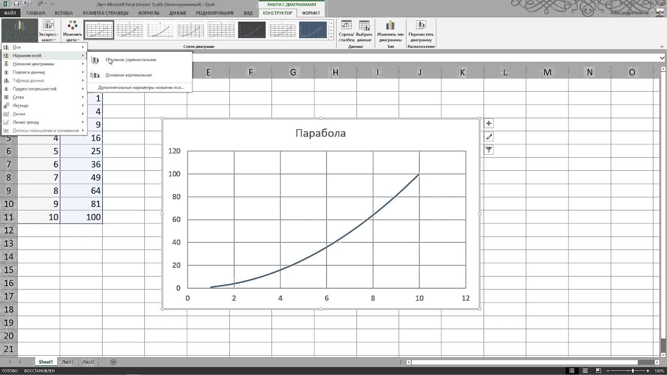Click Строка/столбец switch data button
This screenshot has width=667, height=375.
[x=347, y=31]
